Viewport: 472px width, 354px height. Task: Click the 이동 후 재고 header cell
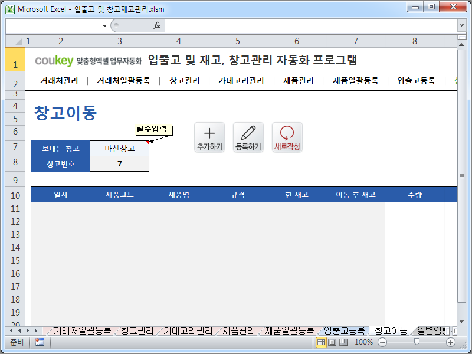tap(356, 195)
